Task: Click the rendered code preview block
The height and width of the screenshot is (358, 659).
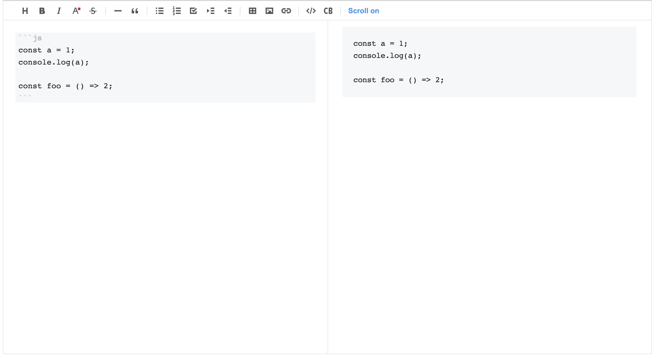Action: tap(489, 62)
